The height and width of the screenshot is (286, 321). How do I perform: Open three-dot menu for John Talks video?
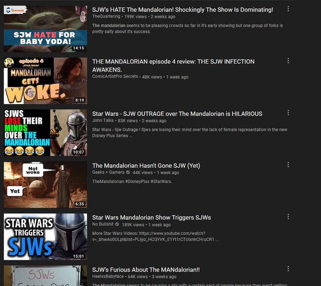pos(288,113)
